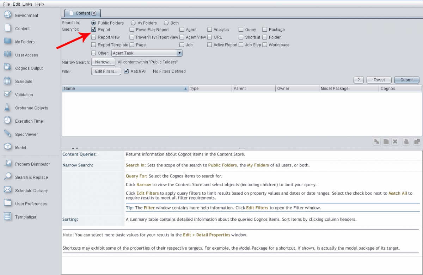This screenshot has width=423, height=275.
Task: Submit the content query
Action: (407, 80)
